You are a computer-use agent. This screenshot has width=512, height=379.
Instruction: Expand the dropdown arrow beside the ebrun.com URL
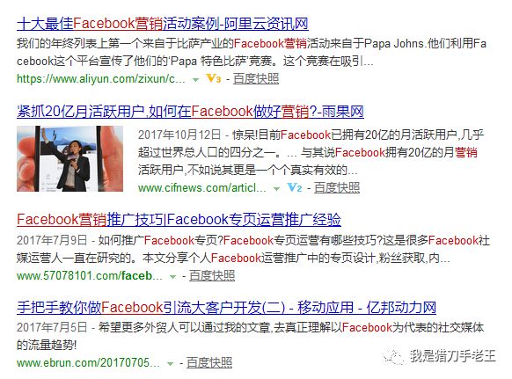point(170,364)
